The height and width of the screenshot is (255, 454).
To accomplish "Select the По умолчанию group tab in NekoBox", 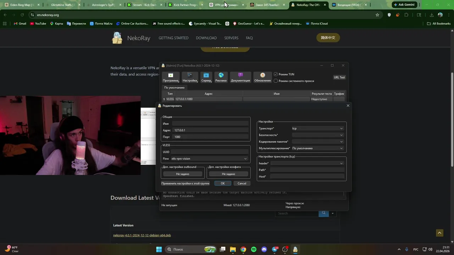I will (174, 87).
